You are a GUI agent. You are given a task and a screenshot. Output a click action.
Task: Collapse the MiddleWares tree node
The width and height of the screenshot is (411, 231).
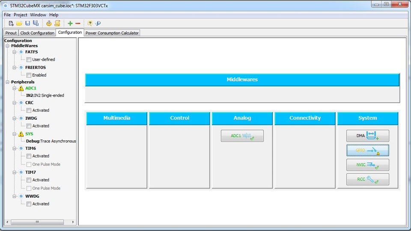7,46
